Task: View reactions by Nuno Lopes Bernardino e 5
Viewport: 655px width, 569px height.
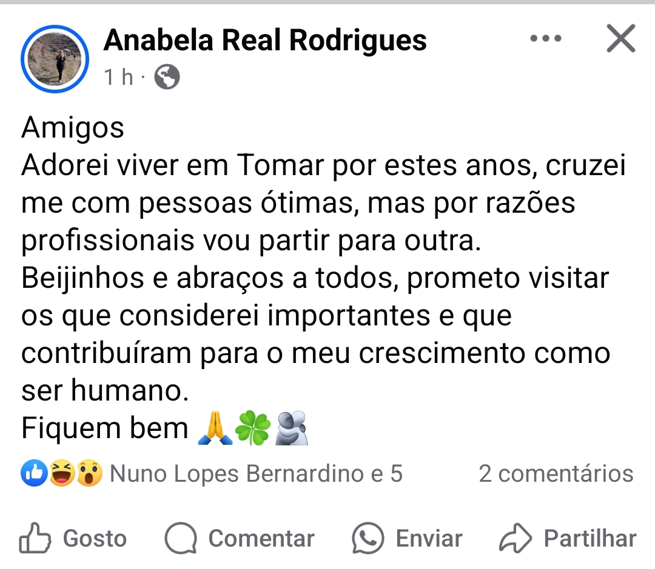Action: (x=256, y=473)
